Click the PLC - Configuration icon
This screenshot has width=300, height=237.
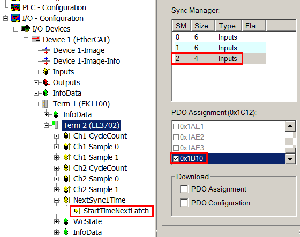[x=16, y=7]
